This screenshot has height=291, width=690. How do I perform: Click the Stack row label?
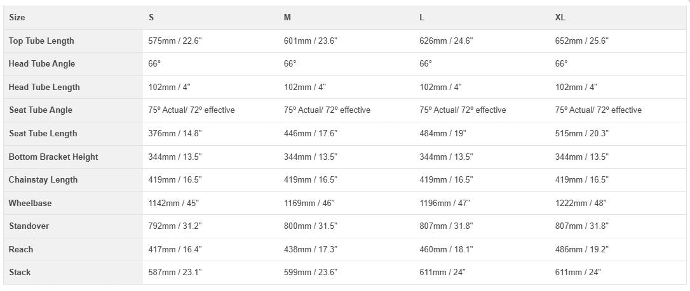(20, 273)
